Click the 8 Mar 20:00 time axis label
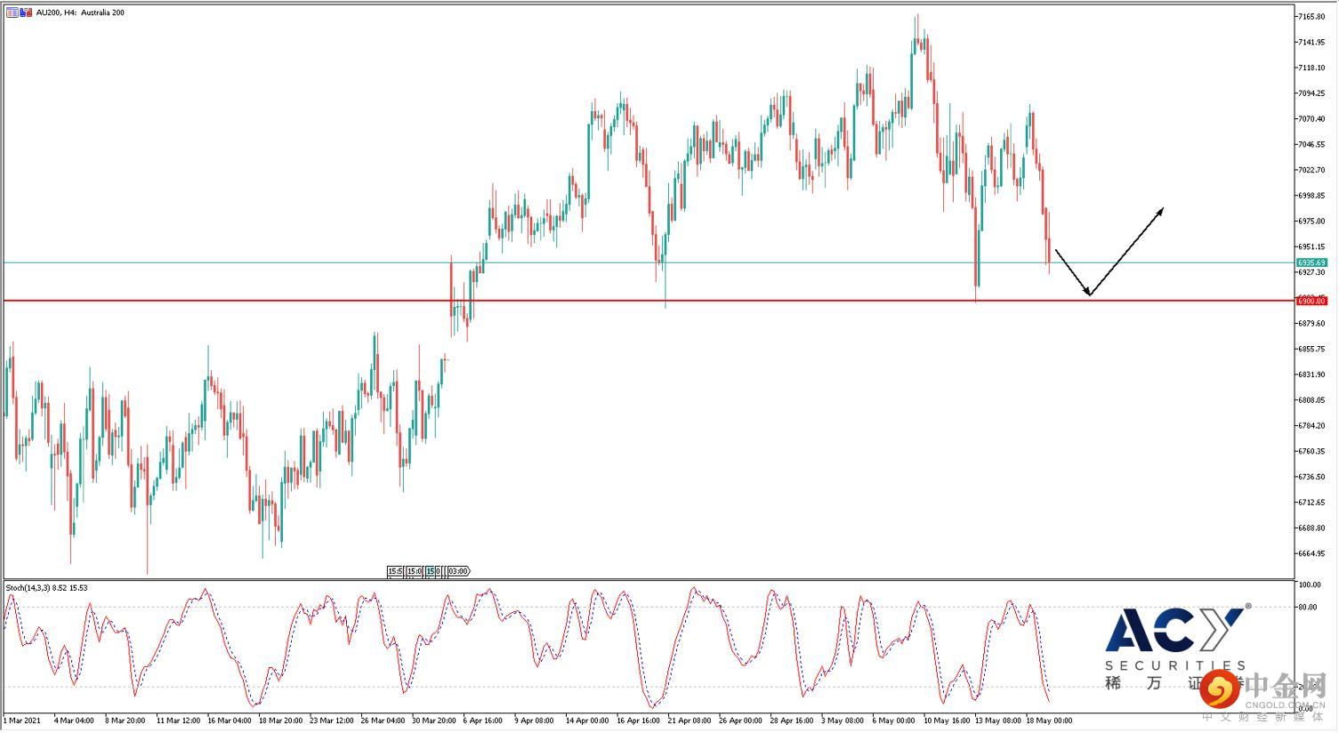 125,721
